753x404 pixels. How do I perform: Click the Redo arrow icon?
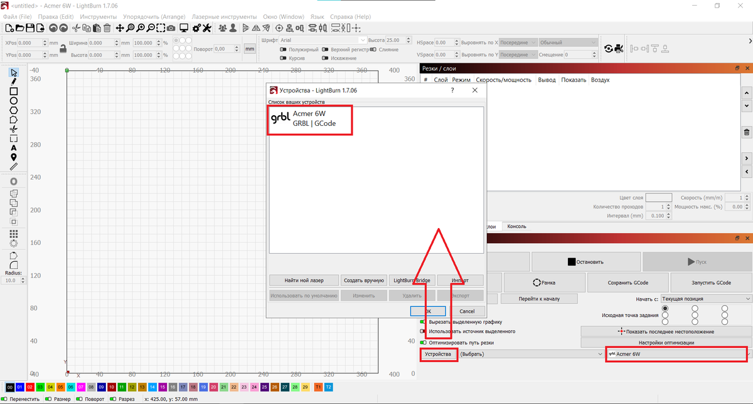tap(63, 28)
